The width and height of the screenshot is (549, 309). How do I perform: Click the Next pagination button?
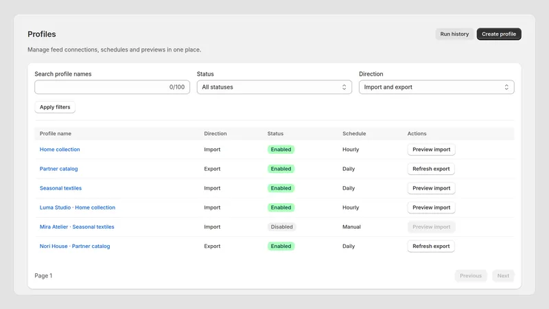point(503,276)
